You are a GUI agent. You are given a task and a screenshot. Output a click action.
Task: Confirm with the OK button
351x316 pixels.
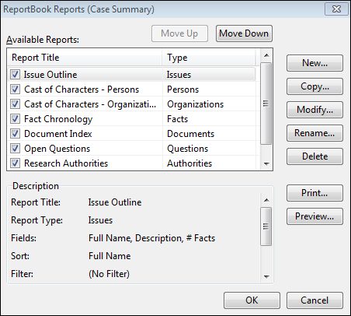point(252,300)
